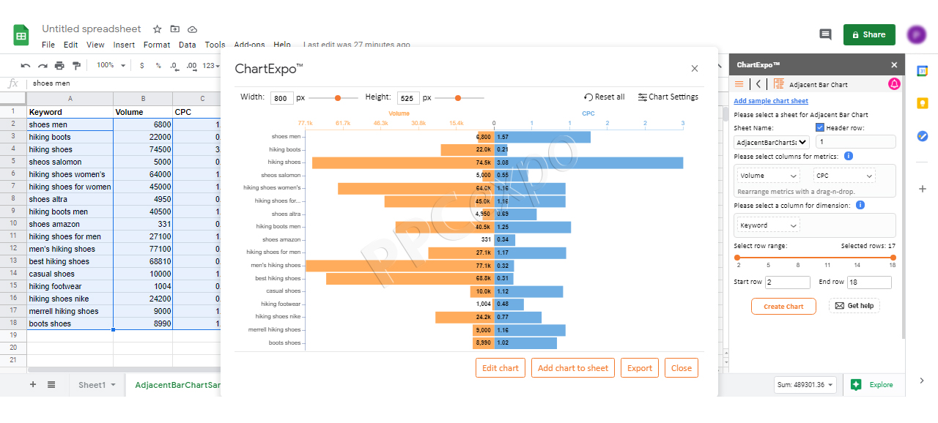Open the Sum summary dropdown
Viewport: 938px width, 423px height.
coord(804,384)
